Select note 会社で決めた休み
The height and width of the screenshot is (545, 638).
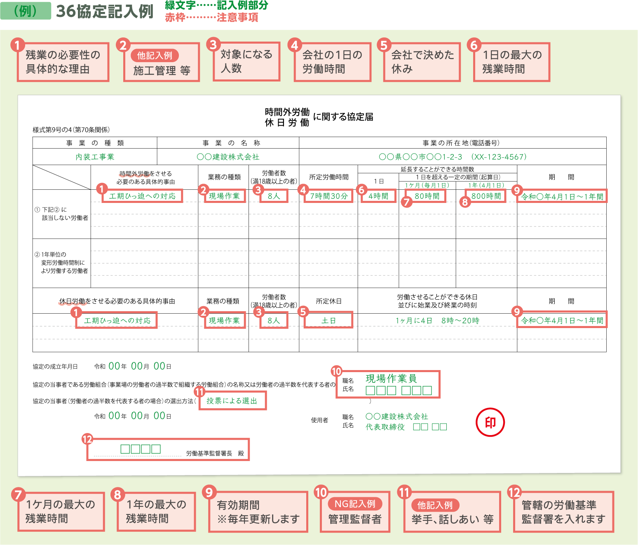pos(422,62)
